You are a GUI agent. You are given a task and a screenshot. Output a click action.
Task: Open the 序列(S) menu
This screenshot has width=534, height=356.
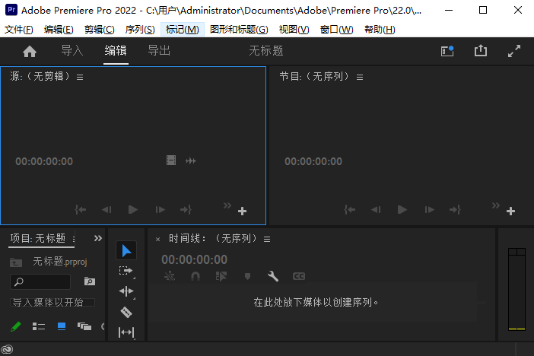click(x=140, y=30)
